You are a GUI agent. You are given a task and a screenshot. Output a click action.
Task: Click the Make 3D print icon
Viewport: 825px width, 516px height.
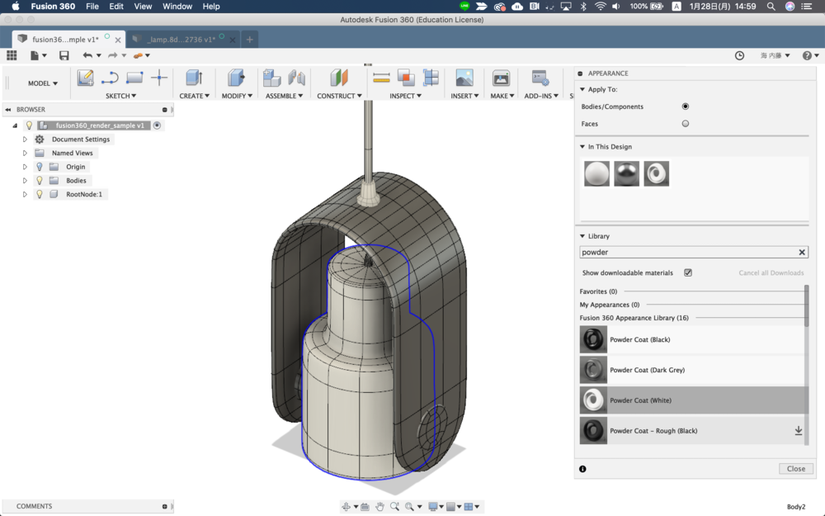pyautogui.click(x=501, y=78)
